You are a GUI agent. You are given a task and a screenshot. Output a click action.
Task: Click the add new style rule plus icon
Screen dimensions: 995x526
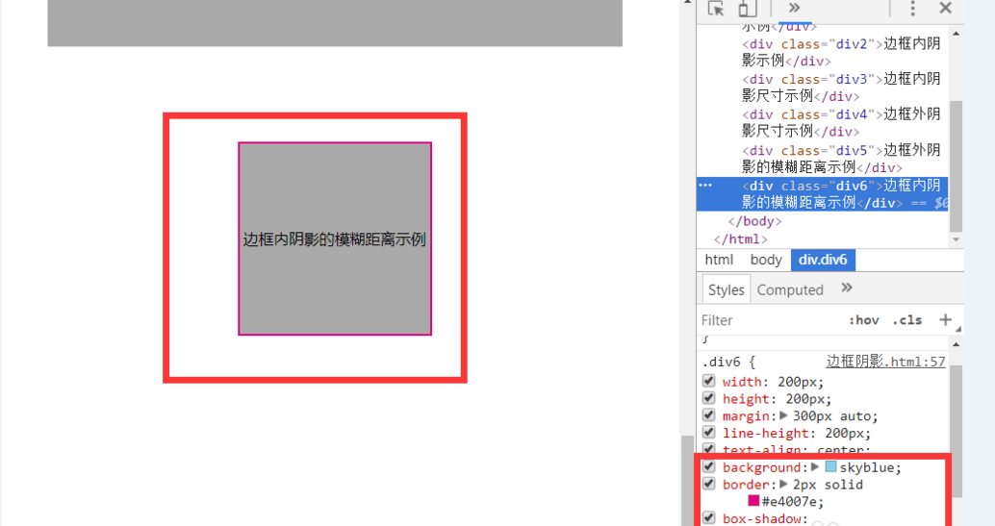(x=945, y=320)
